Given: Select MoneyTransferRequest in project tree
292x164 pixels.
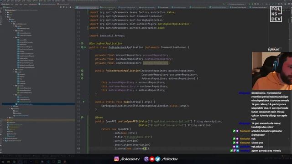Looking at the screenshot, I should [26, 63].
